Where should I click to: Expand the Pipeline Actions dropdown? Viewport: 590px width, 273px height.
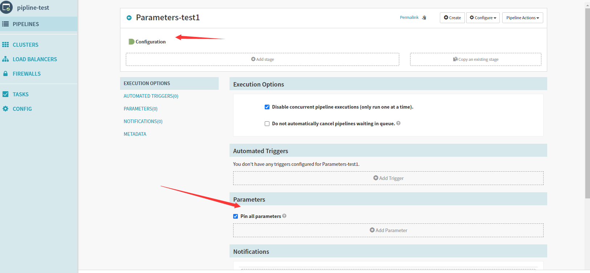pos(522,18)
